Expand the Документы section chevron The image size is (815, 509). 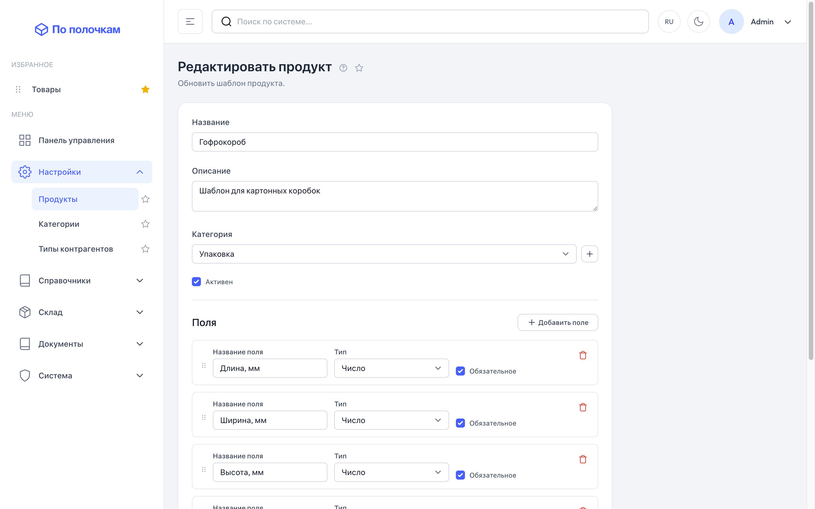tap(140, 344)
